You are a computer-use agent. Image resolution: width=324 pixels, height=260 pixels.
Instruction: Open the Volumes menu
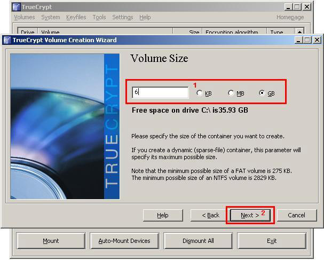[x=25, y=17]
